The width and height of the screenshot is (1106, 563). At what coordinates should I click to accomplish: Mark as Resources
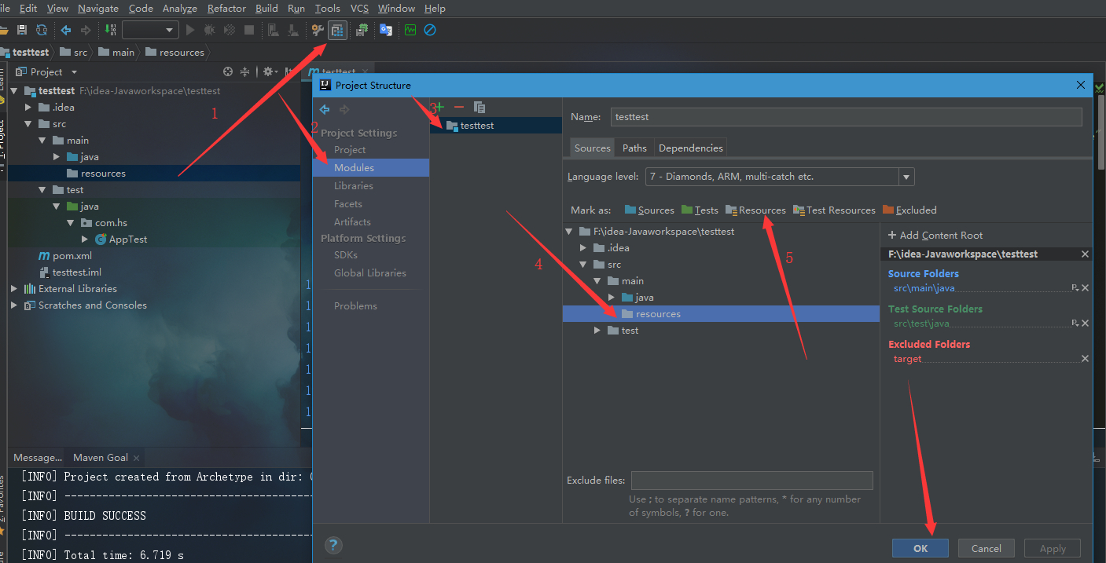coord(755,210)
